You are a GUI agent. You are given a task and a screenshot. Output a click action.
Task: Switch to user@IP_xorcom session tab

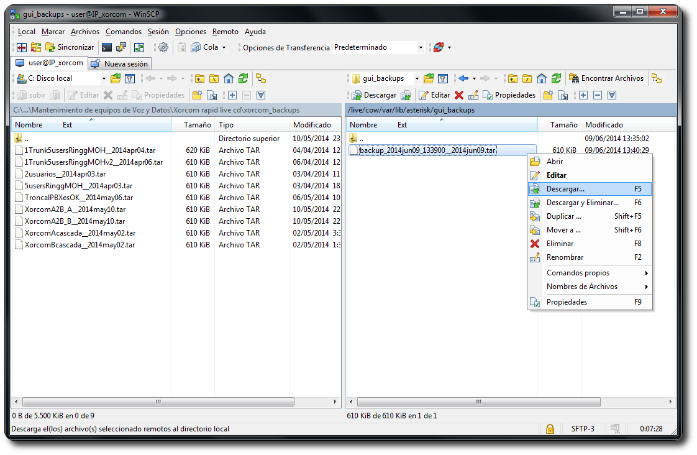[x=49, y=63]
